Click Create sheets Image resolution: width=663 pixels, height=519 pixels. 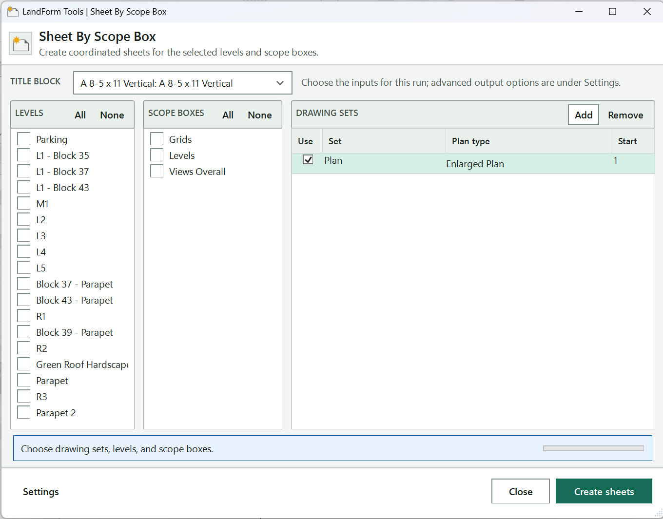pos(604,491)
